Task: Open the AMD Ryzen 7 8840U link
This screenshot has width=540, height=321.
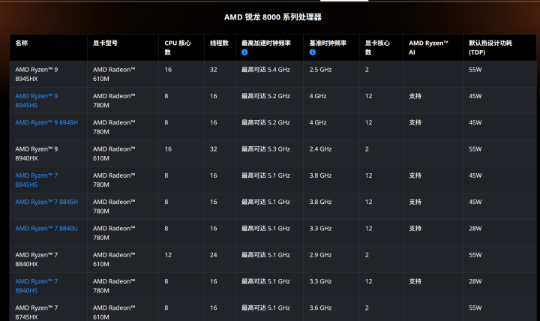Action: tap(46, 228)
